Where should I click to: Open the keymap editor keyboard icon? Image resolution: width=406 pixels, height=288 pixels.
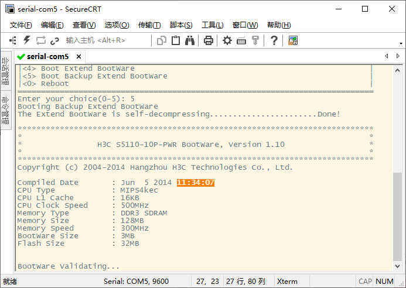(241, 40)
